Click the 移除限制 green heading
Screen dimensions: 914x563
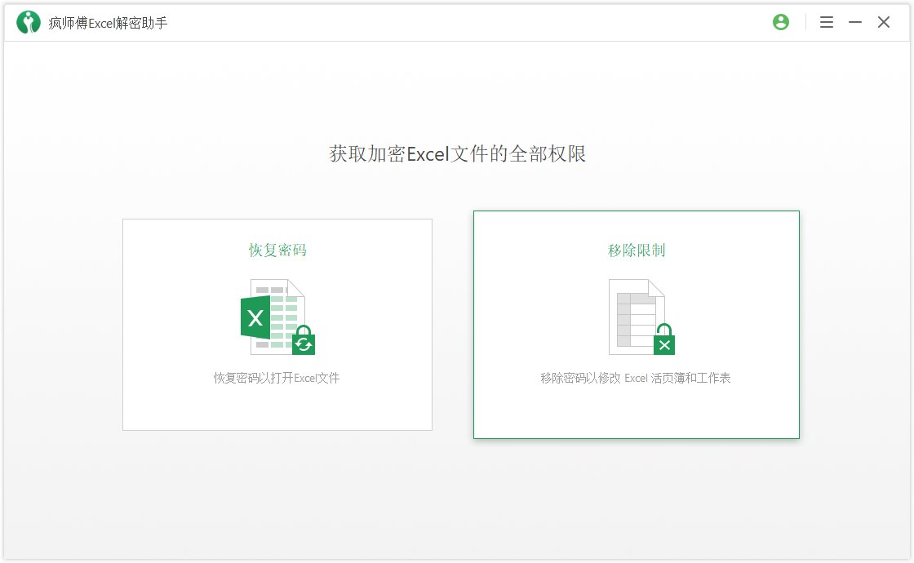[x=637, y=250]
